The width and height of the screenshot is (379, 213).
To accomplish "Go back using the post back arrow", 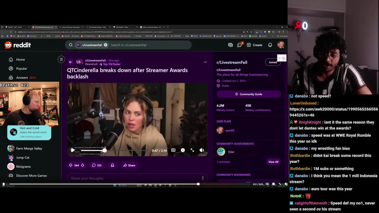I will point(70,62).
